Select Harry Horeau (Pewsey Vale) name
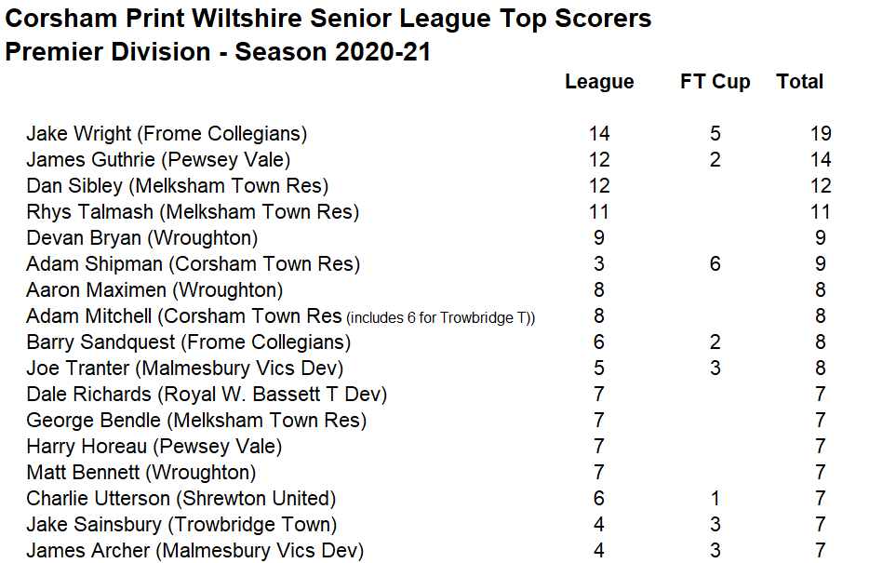Screen dimensions: 869x563 coord(154,447)
